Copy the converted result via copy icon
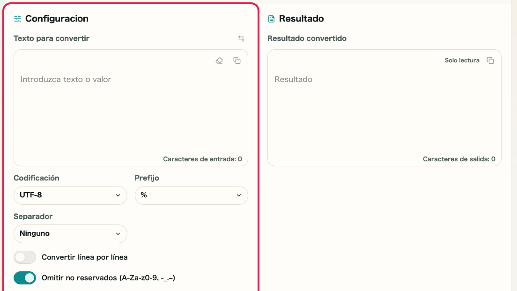 click(490, 61)
